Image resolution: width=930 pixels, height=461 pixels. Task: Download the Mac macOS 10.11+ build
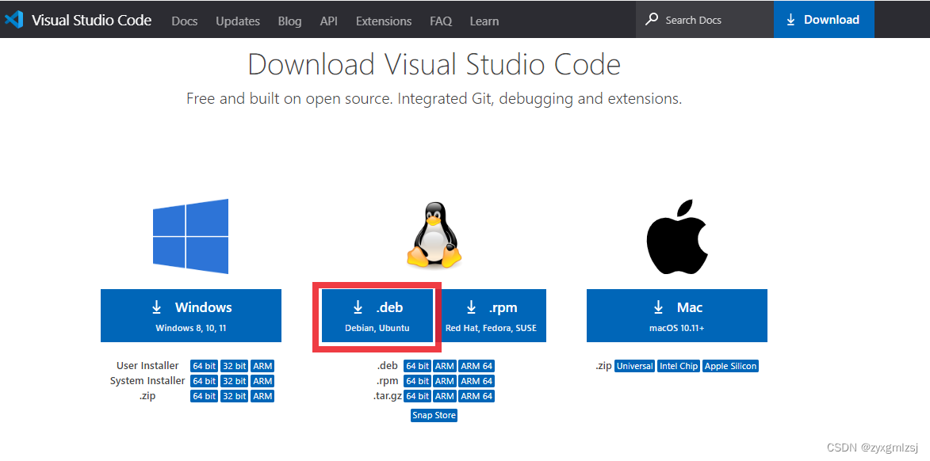click(677, 316)
